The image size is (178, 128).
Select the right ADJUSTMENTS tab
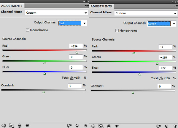point(101,6)
